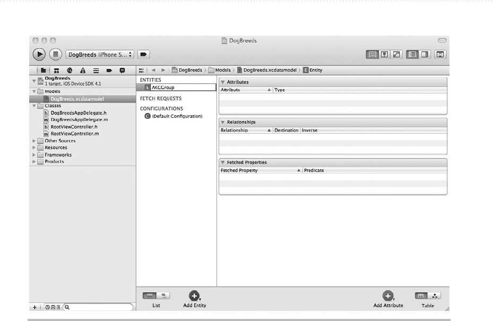Open the related files grid icon in jump bar
493x321 pixels.
(141, 70)
